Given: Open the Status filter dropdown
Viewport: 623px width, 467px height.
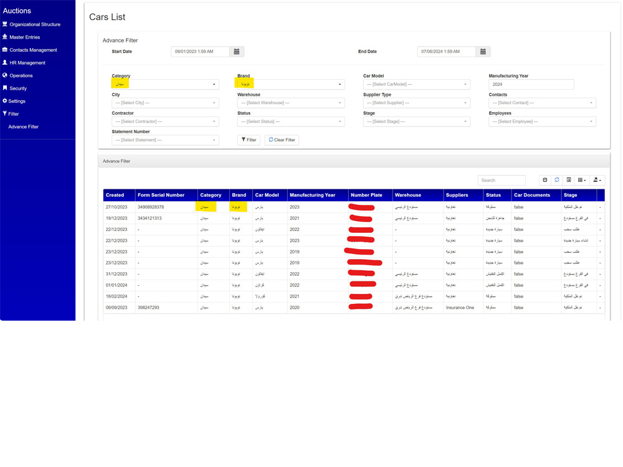Looking at the screenshot, I should point(291,121).
